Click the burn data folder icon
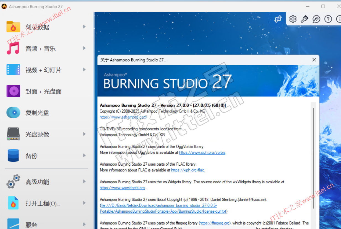341x229 pixels. 13,27
